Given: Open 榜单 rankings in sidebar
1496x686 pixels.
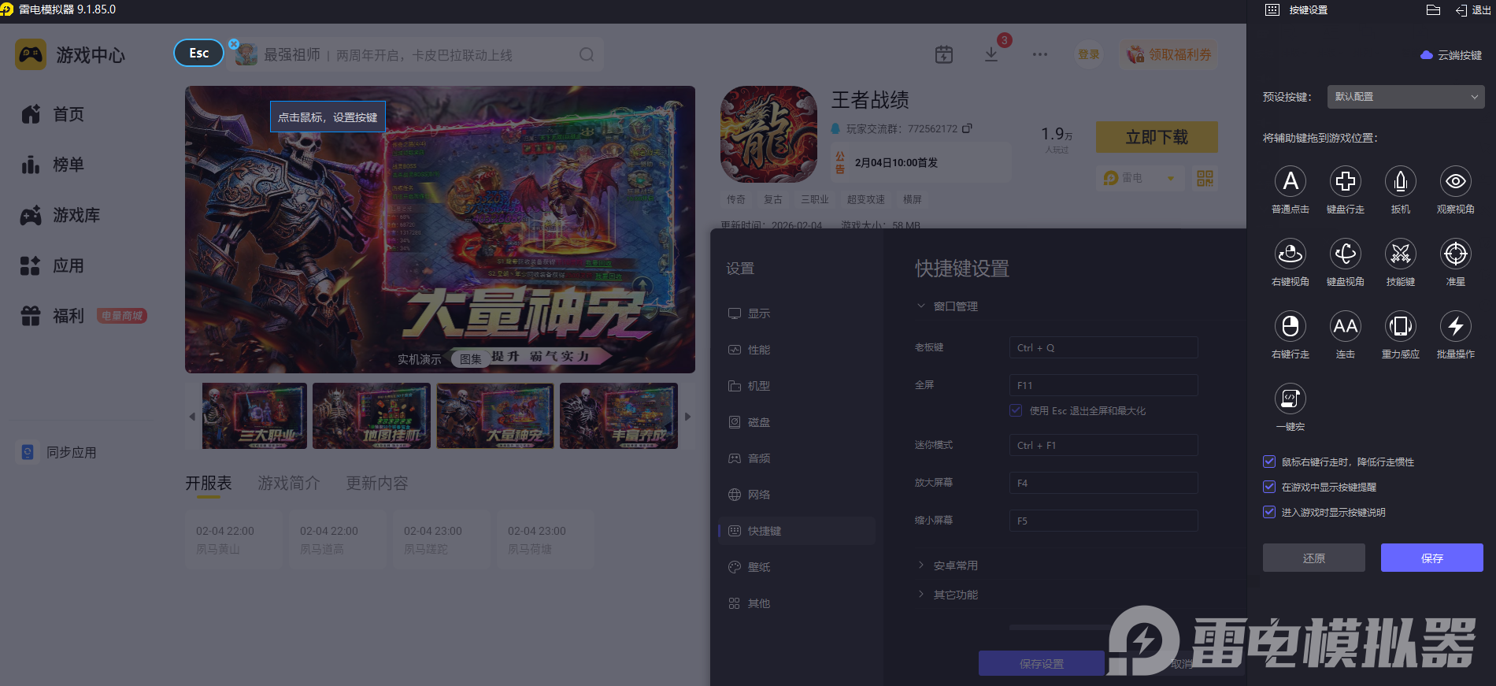Looking at the screenshot, I should coord(52,165).
